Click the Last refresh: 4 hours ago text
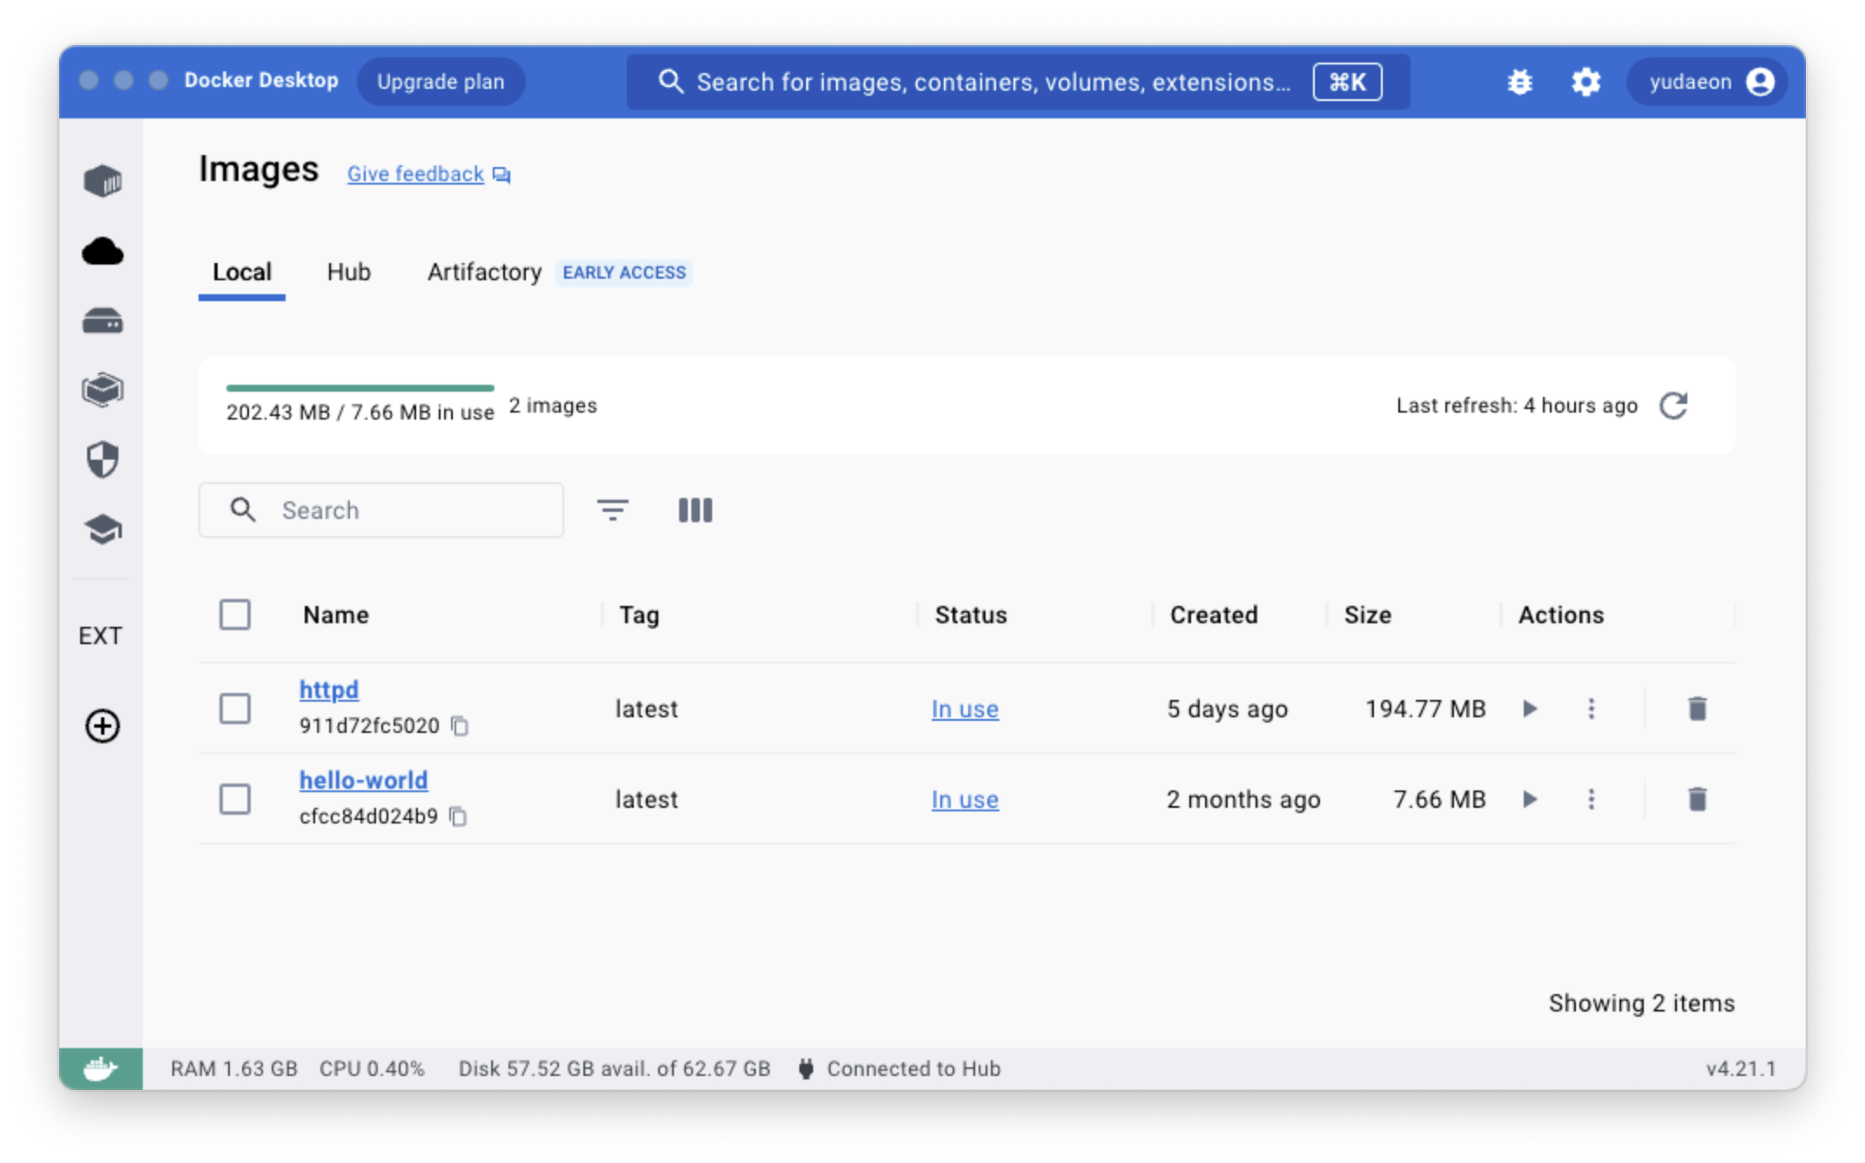The height and width of the screenshot is (1163, 1865). point(1517,406)
